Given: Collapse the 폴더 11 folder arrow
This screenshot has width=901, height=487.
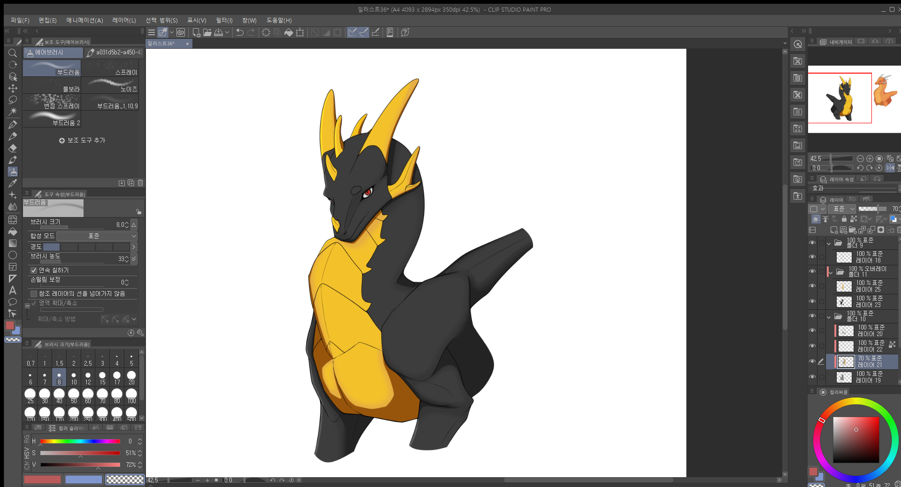Looking at the screenshot, I should (830, 272).
